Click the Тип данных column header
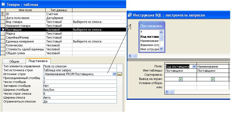 (59, 10)
